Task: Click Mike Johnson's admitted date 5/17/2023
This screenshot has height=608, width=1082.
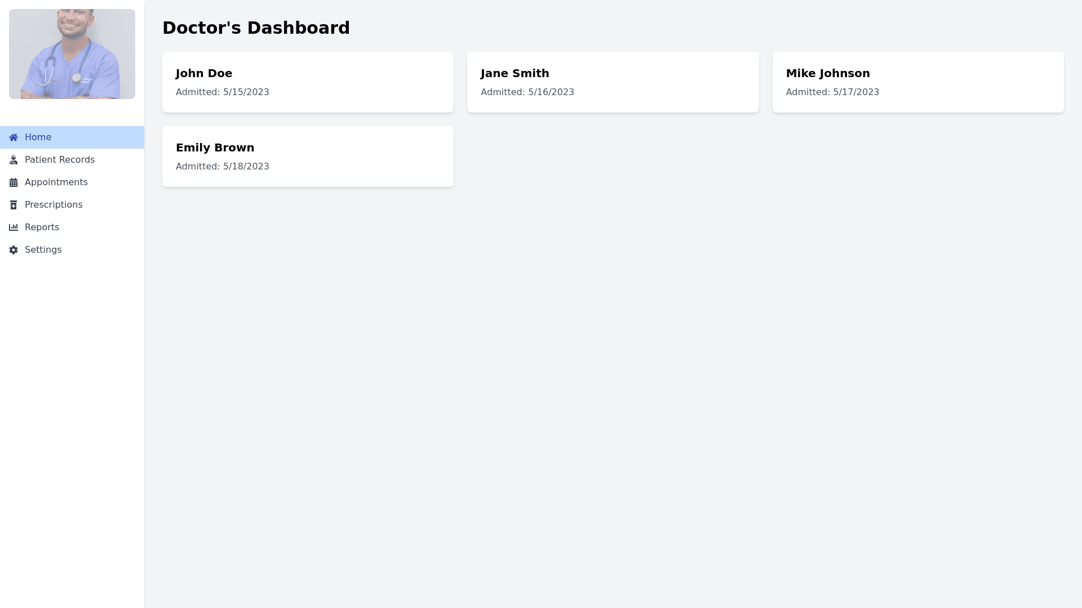Action: click(x=832, y=92)
